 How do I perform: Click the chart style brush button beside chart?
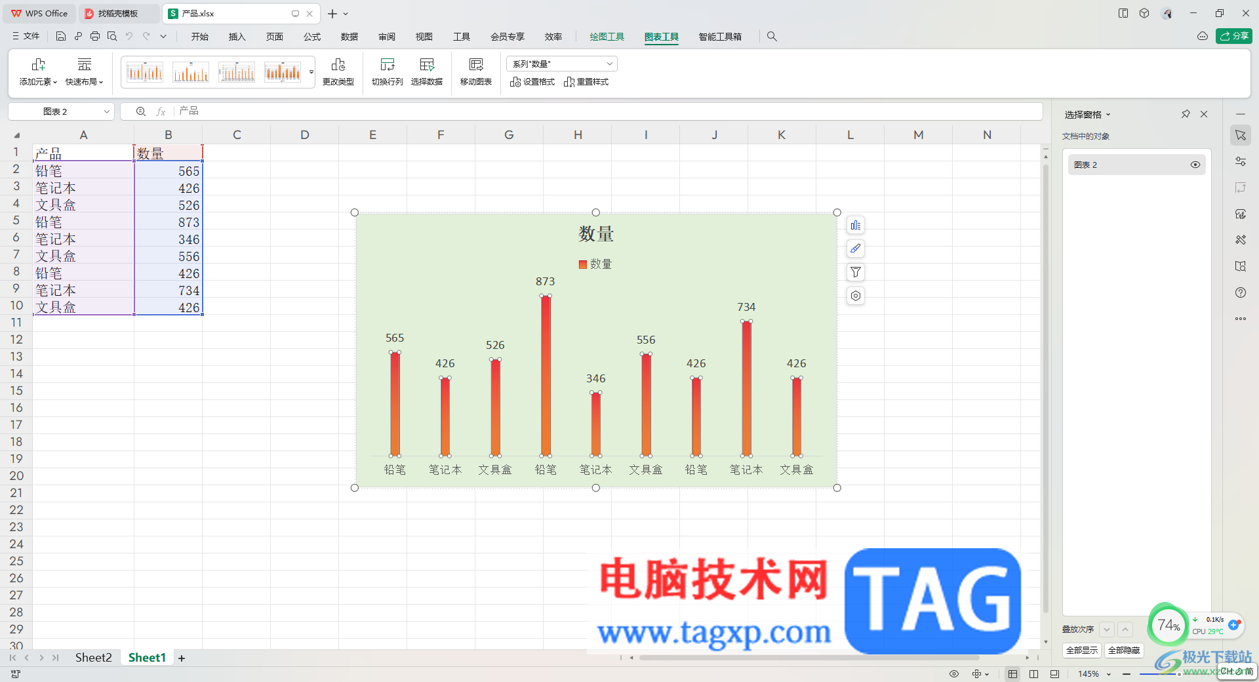[x=856, y=249]
